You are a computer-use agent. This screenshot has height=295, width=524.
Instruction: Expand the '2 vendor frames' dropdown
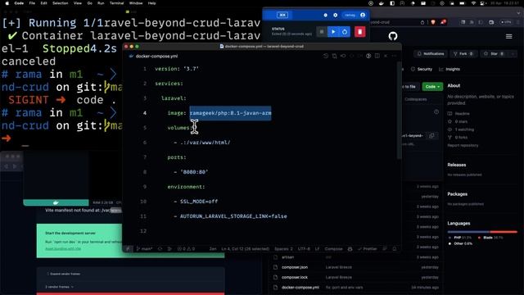59,287
